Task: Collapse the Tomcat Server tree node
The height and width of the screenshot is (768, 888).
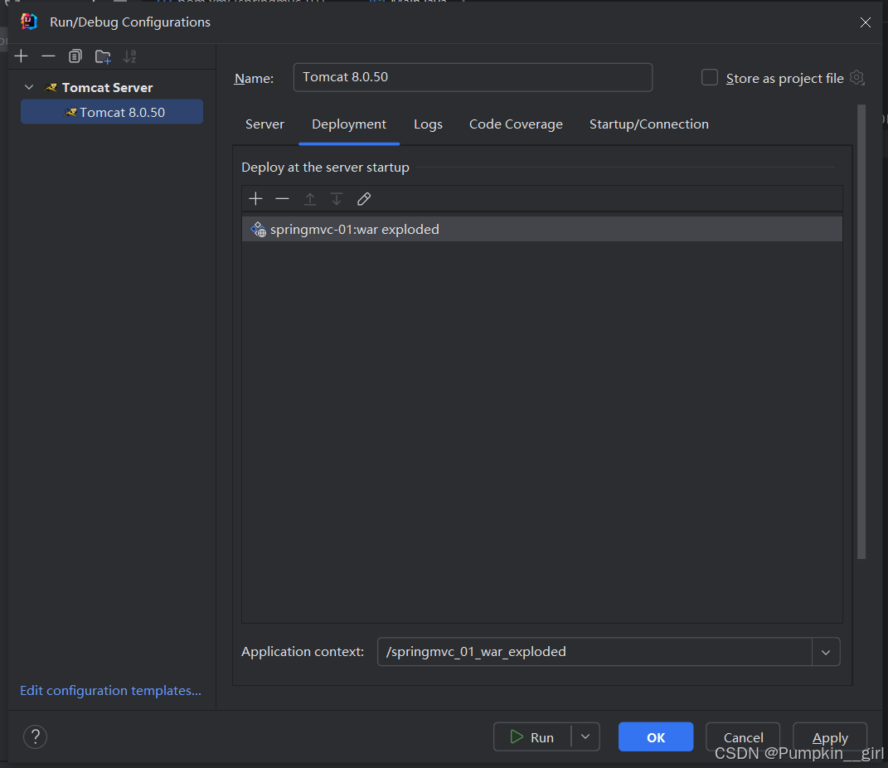Action: [30, 87]
